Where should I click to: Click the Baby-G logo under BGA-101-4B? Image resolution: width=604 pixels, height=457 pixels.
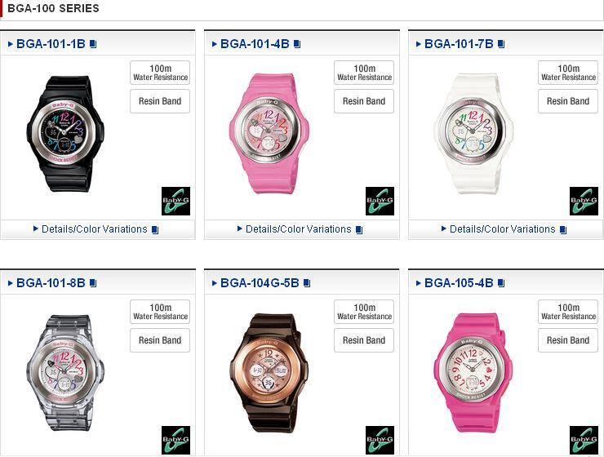(x=380, y=201)
